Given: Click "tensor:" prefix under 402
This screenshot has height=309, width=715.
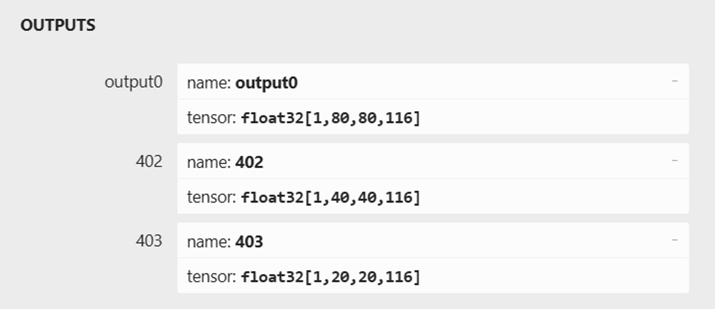Looking at the screenshot, I should coord(212,197).
